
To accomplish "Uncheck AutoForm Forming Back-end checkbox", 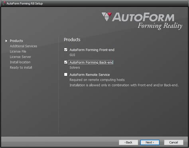I will point(66,62).
